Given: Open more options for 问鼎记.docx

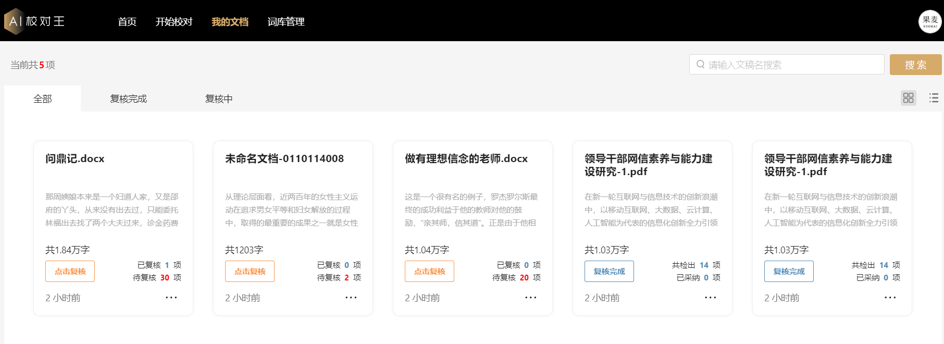Looking at the screenshot, I should click(171, 298).
